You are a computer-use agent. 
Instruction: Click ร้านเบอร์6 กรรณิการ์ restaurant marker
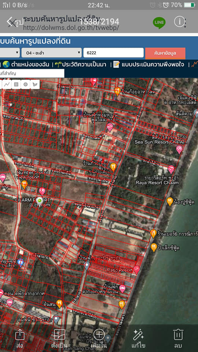[x=153, y=234]
